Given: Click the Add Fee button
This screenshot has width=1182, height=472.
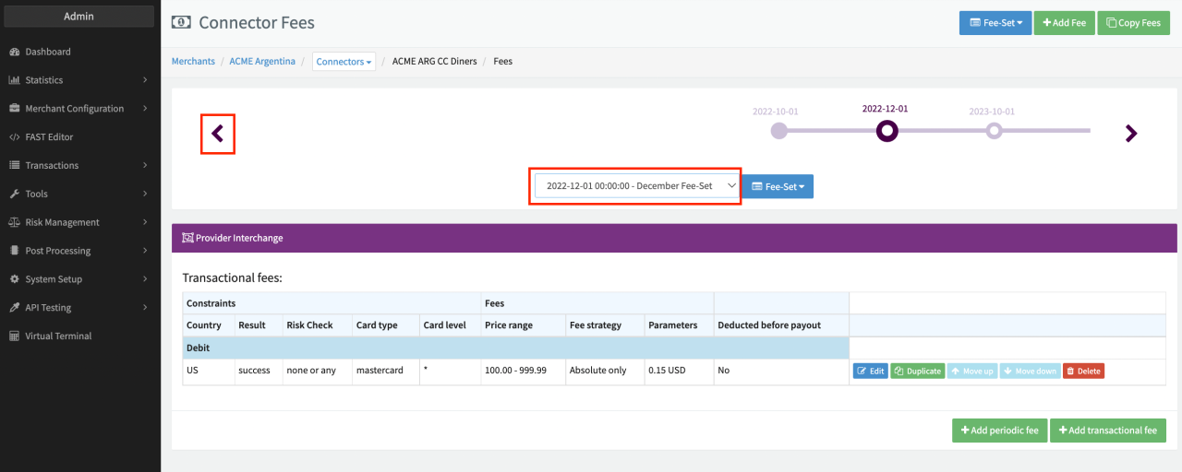Looking at the screenshot, I should point(1063,23).
